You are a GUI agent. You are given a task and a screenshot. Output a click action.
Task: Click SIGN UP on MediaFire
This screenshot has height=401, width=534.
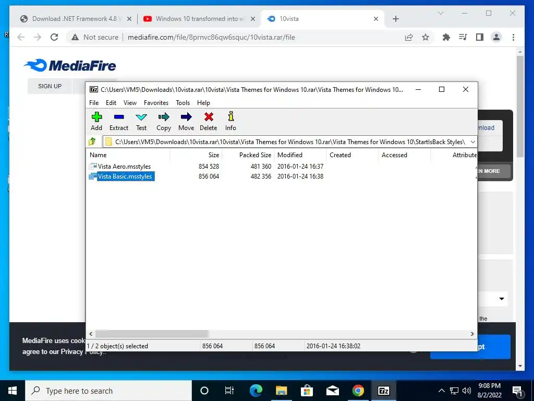(50, 86)
